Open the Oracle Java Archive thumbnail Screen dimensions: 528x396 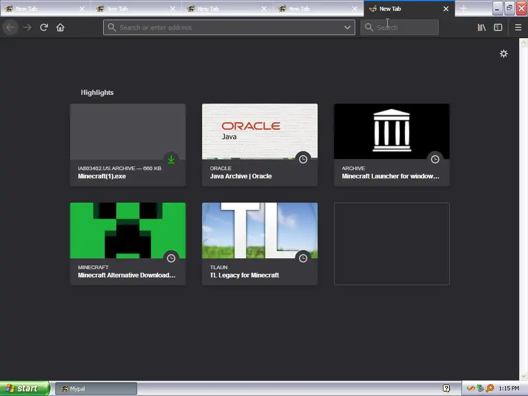click(260, 131)
